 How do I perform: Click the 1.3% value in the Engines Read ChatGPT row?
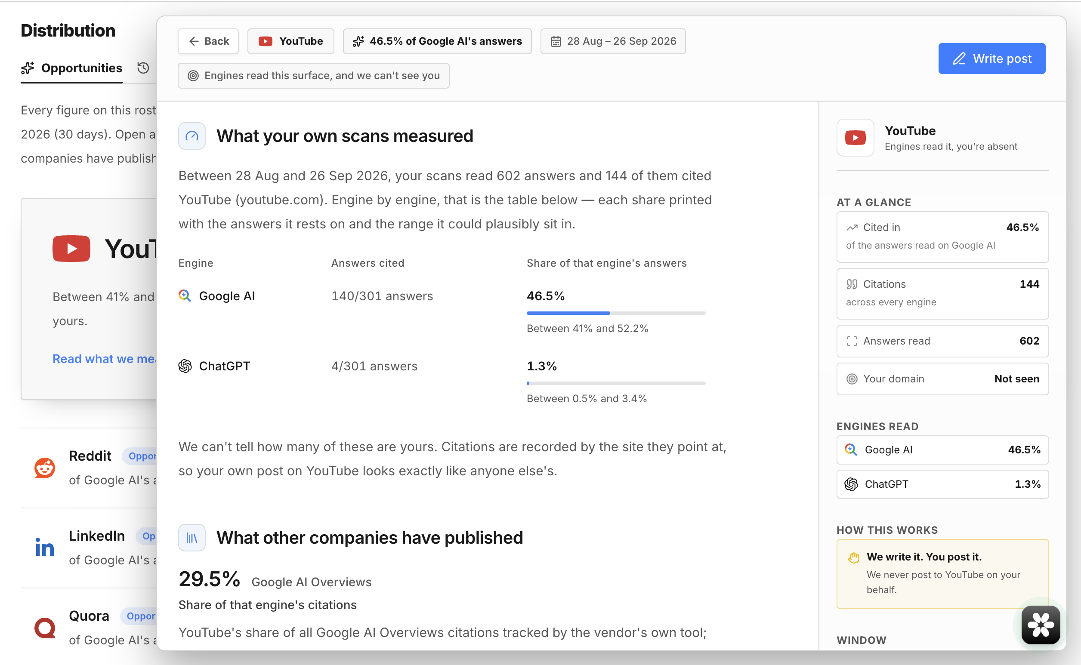click(1027, 484)
